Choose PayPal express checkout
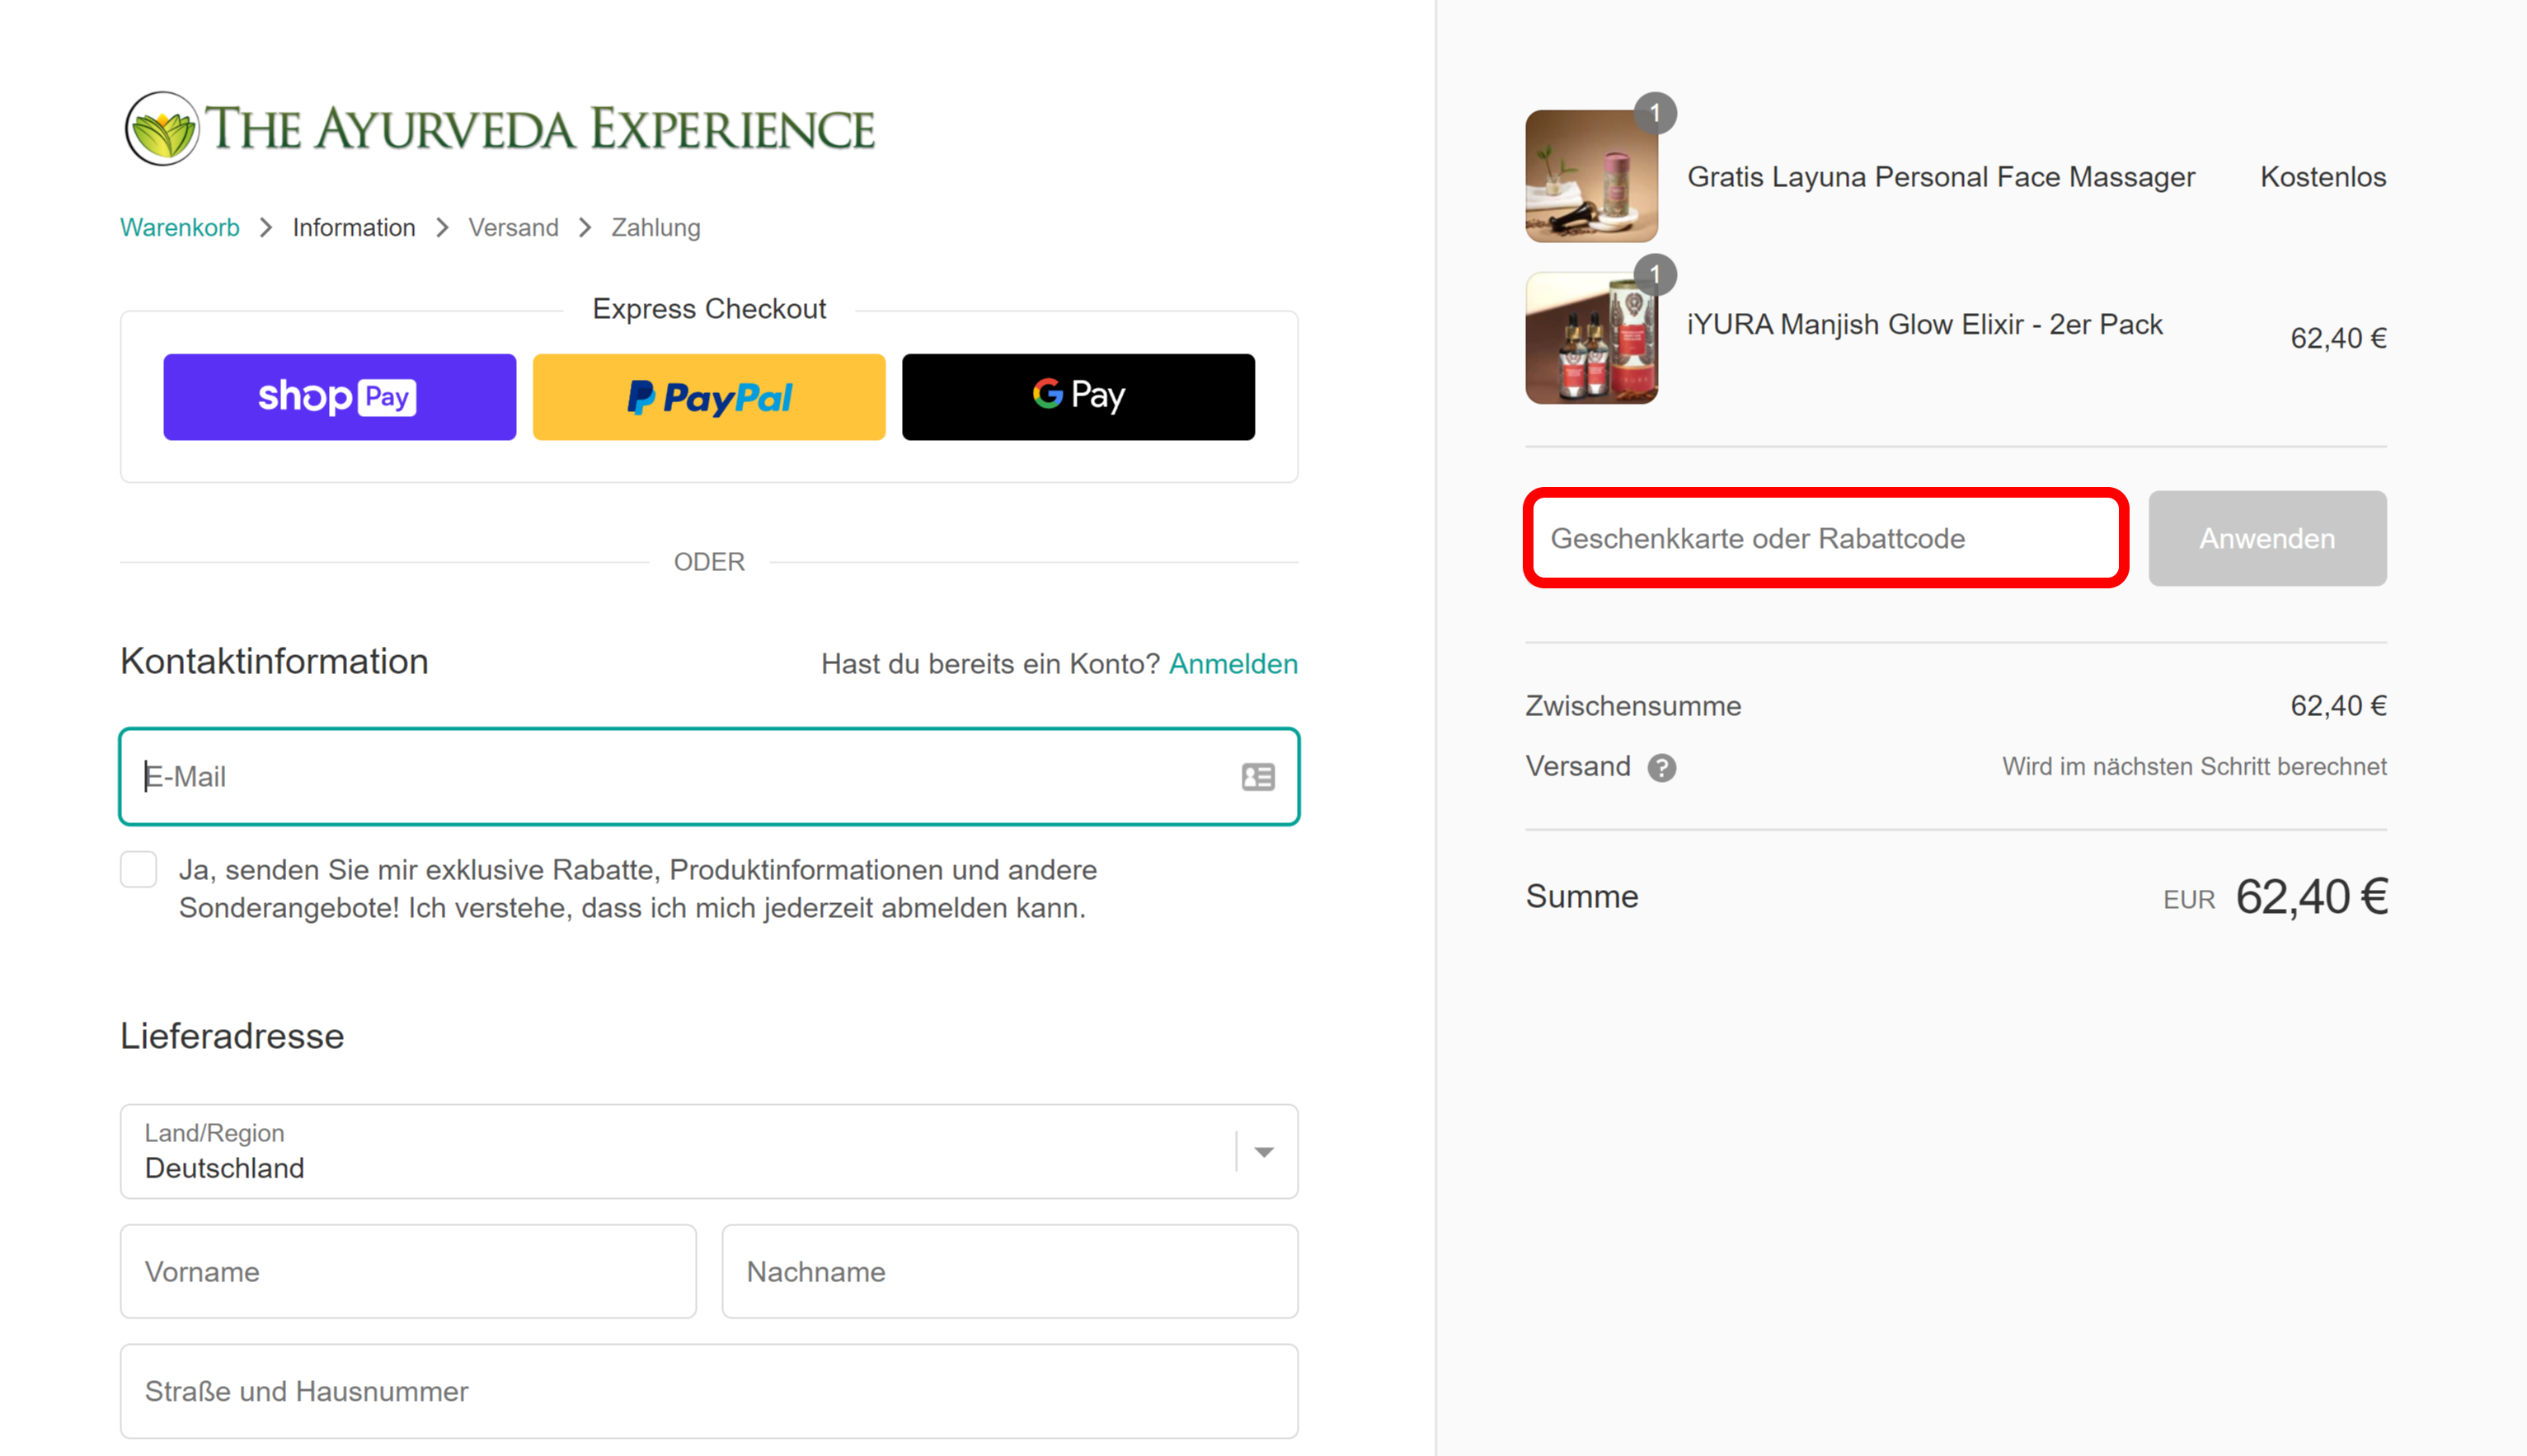The image size is (2527, 1456). (x=708, y=397)
